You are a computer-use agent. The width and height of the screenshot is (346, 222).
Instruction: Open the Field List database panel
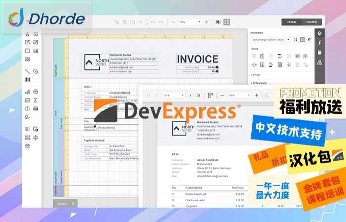click(320, 52)
